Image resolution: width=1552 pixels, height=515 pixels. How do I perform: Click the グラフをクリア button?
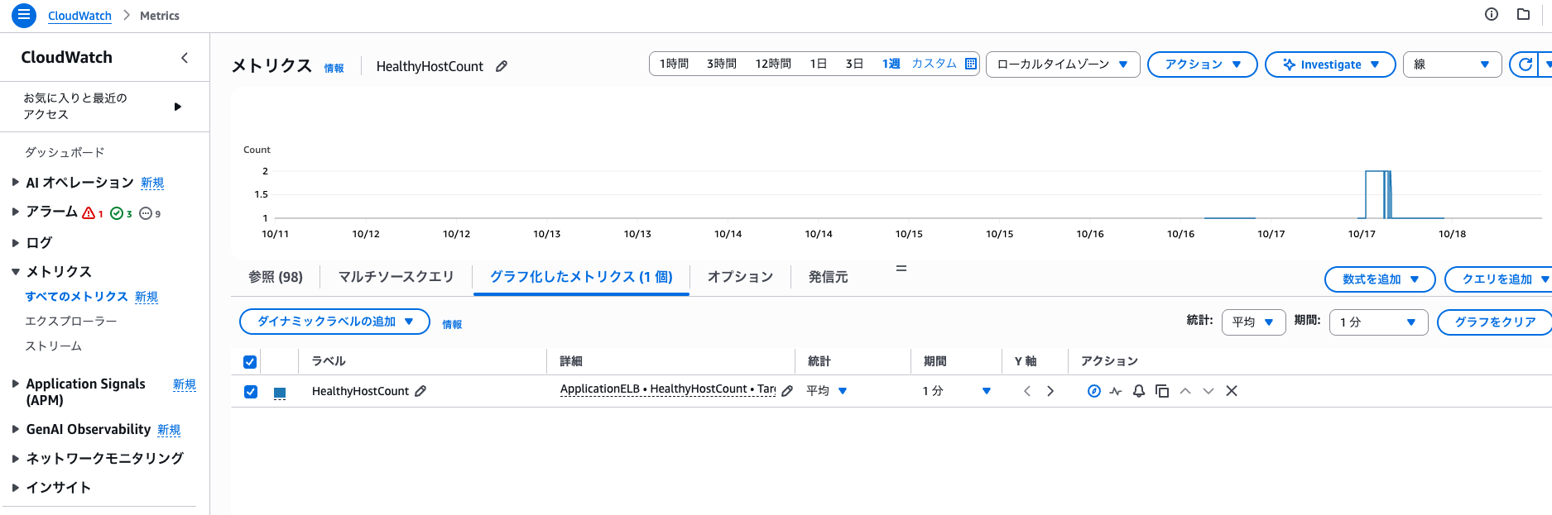click(x=1494, y=322)
